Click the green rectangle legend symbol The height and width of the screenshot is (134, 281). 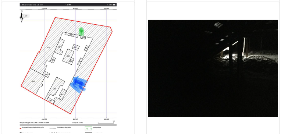coord(89,128)
